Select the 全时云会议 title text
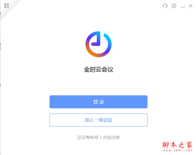The image size is (196, 155). pos(99,69)
